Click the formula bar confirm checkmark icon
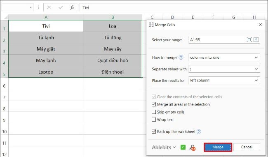Image resolution: width=268 pixels, height=157 pixels. (x=61, y=7)
